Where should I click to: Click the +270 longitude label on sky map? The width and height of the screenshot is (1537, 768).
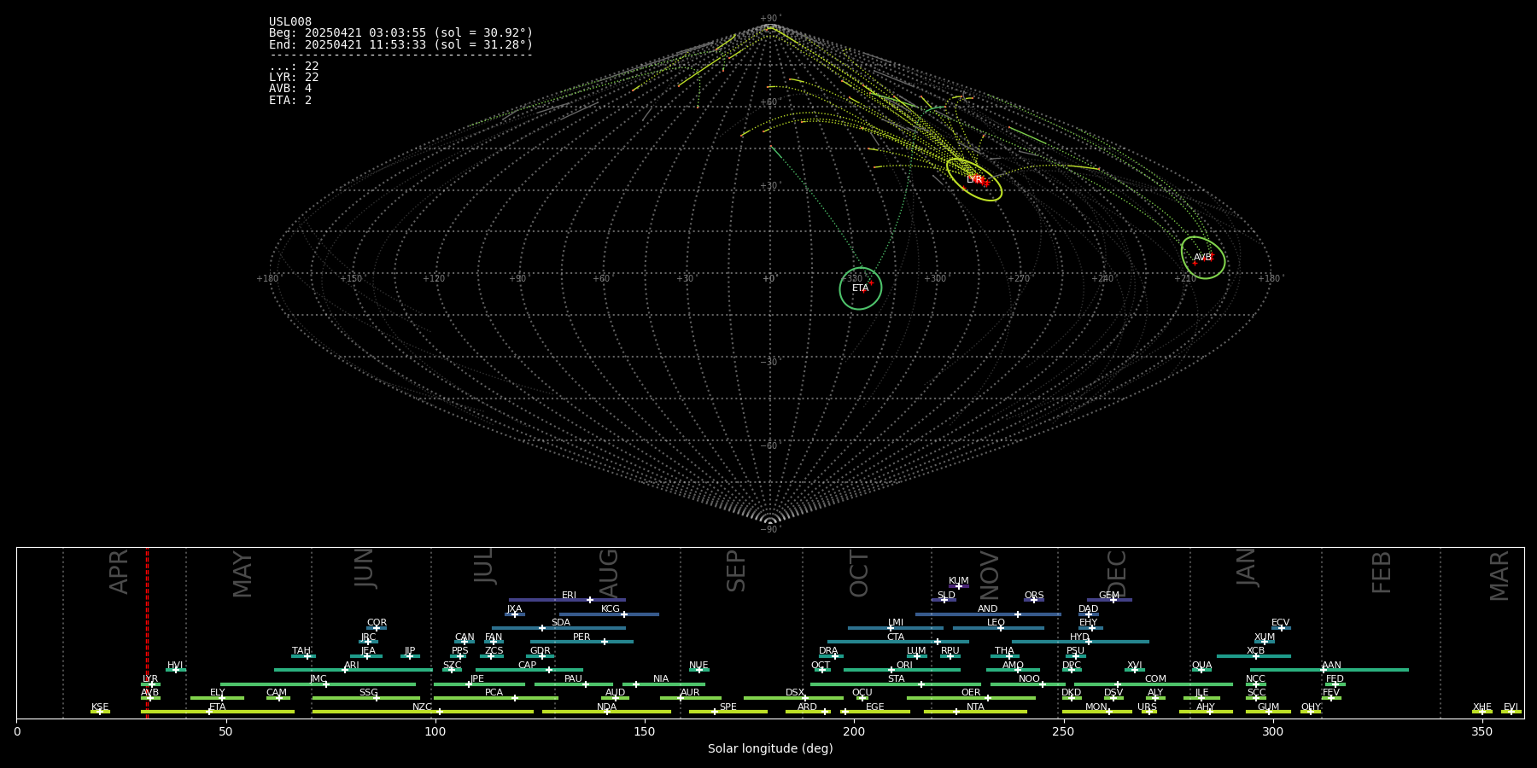[x=1019, y=279]
